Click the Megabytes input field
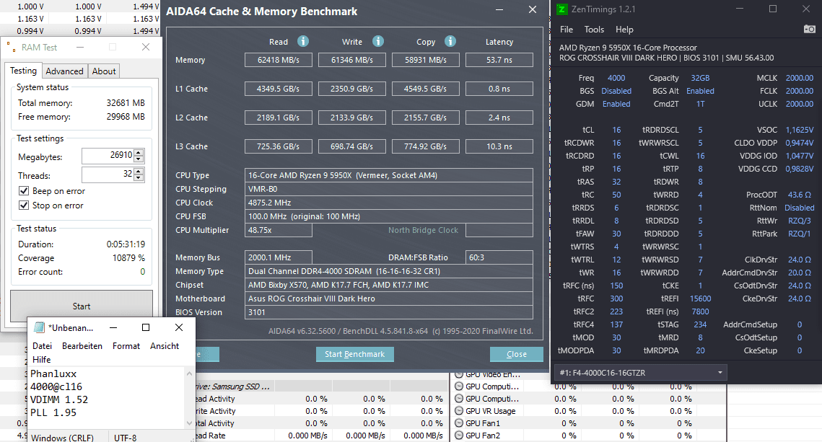 click(108, 156)
